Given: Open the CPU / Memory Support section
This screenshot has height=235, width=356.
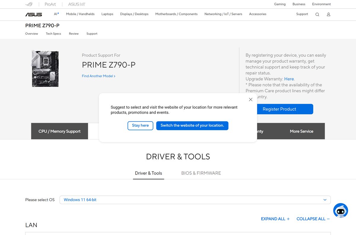Looking at the screenshot, I should point(60,131).
